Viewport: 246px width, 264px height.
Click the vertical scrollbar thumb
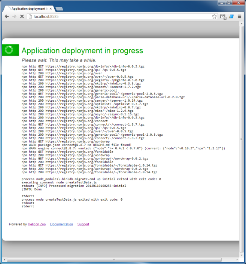click(241, 139)
